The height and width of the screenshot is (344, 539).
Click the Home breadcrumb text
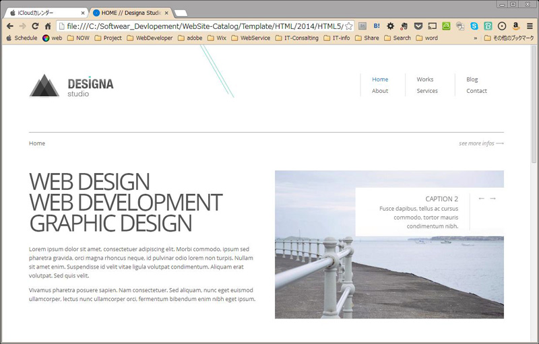tap(37, 143)
